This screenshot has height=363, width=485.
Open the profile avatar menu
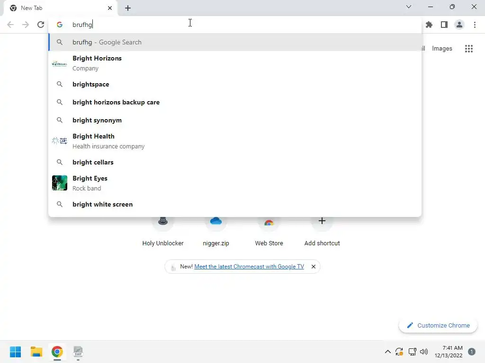459,25
